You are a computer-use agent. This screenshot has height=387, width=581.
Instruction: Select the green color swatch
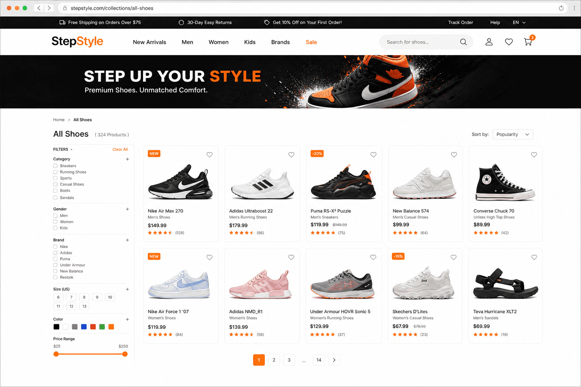tap(102, 327)
